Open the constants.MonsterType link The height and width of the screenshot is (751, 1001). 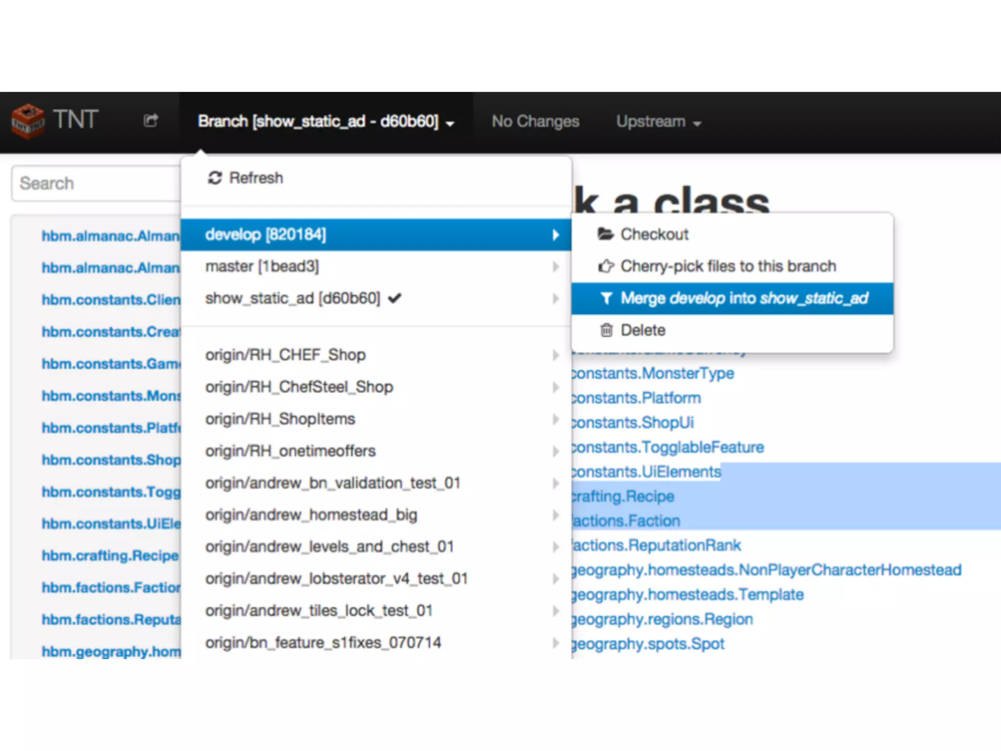point(653,374)
